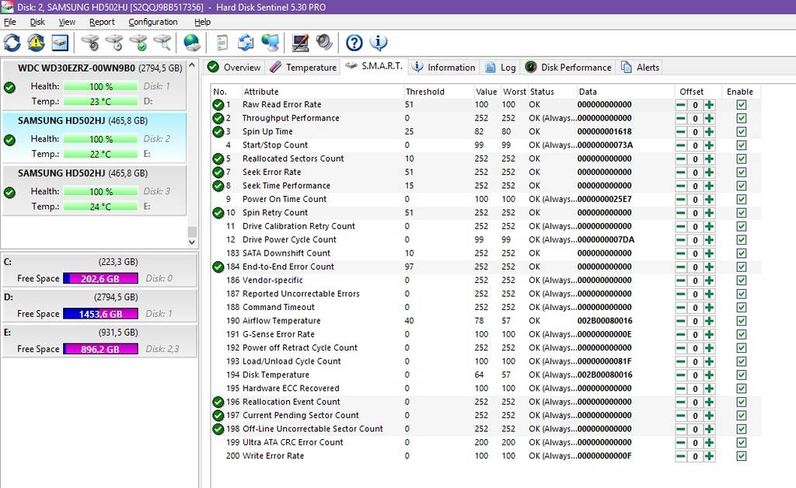This screenshot has width=796, height=488.
Task: Click the C: drive 202,6 GB free space bar
Action: (x=100, y=278)
